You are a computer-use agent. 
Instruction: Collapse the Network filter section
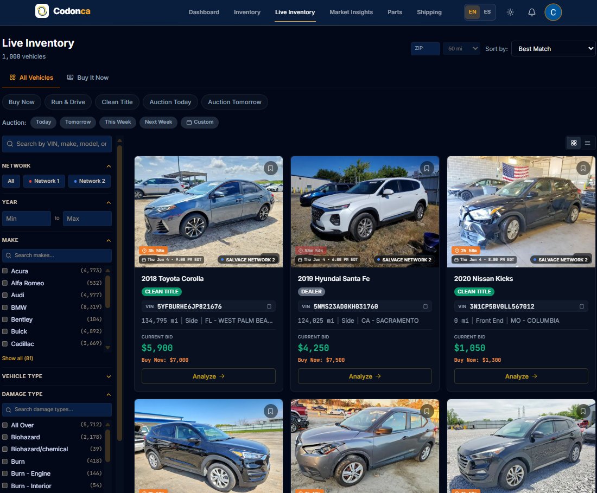coord(109,166)
